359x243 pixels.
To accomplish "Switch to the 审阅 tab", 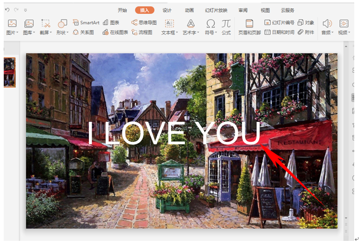I will (243, 10).
